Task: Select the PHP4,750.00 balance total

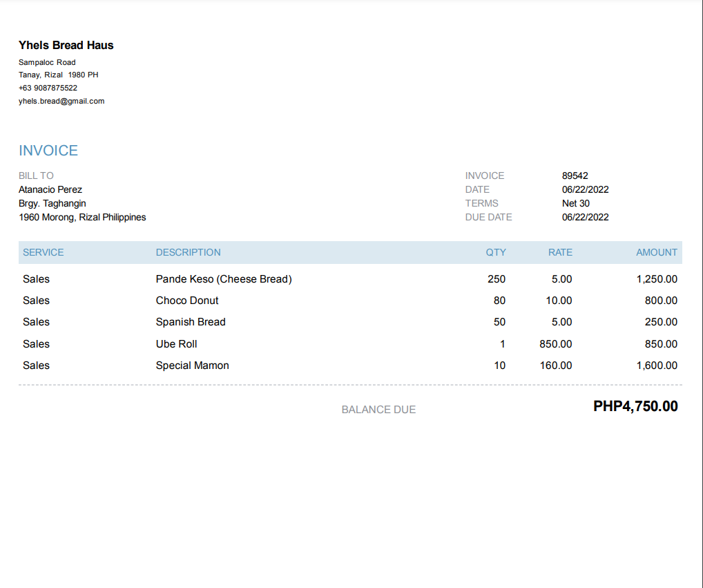Action: [635, 406]
